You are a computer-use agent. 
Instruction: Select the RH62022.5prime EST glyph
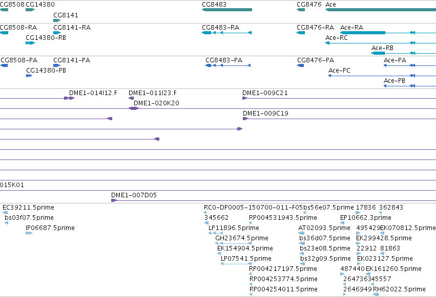click(376, 294)
